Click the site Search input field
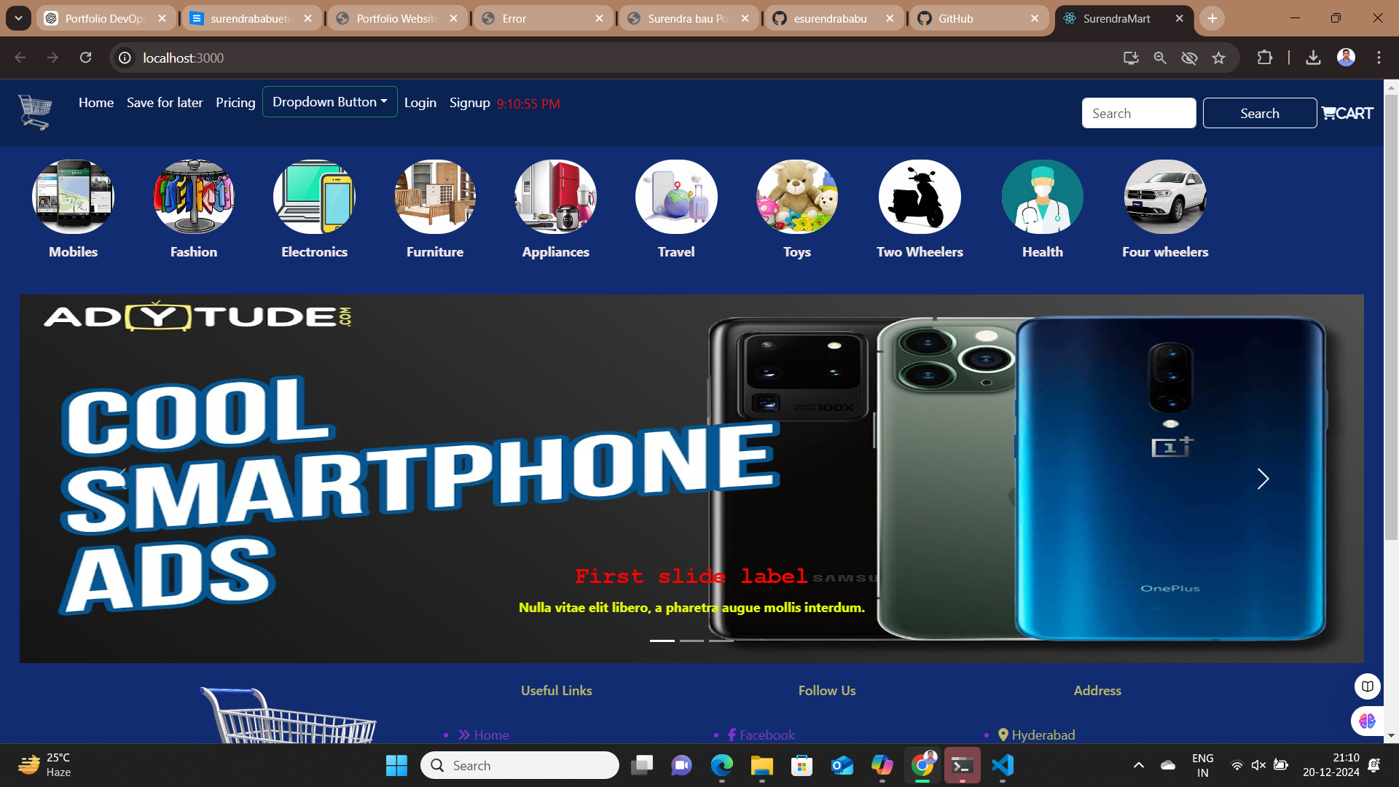This screenshot has width=1399, height=787. click(1139, 113)
